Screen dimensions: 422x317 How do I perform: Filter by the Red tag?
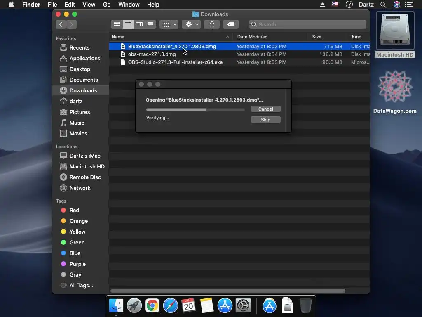point(80,210)
